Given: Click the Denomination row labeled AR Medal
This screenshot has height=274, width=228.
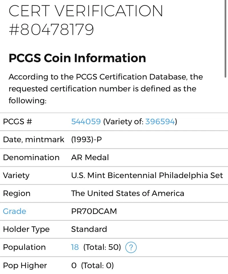Looking at the screenshot, I should [x=90, y=157].
